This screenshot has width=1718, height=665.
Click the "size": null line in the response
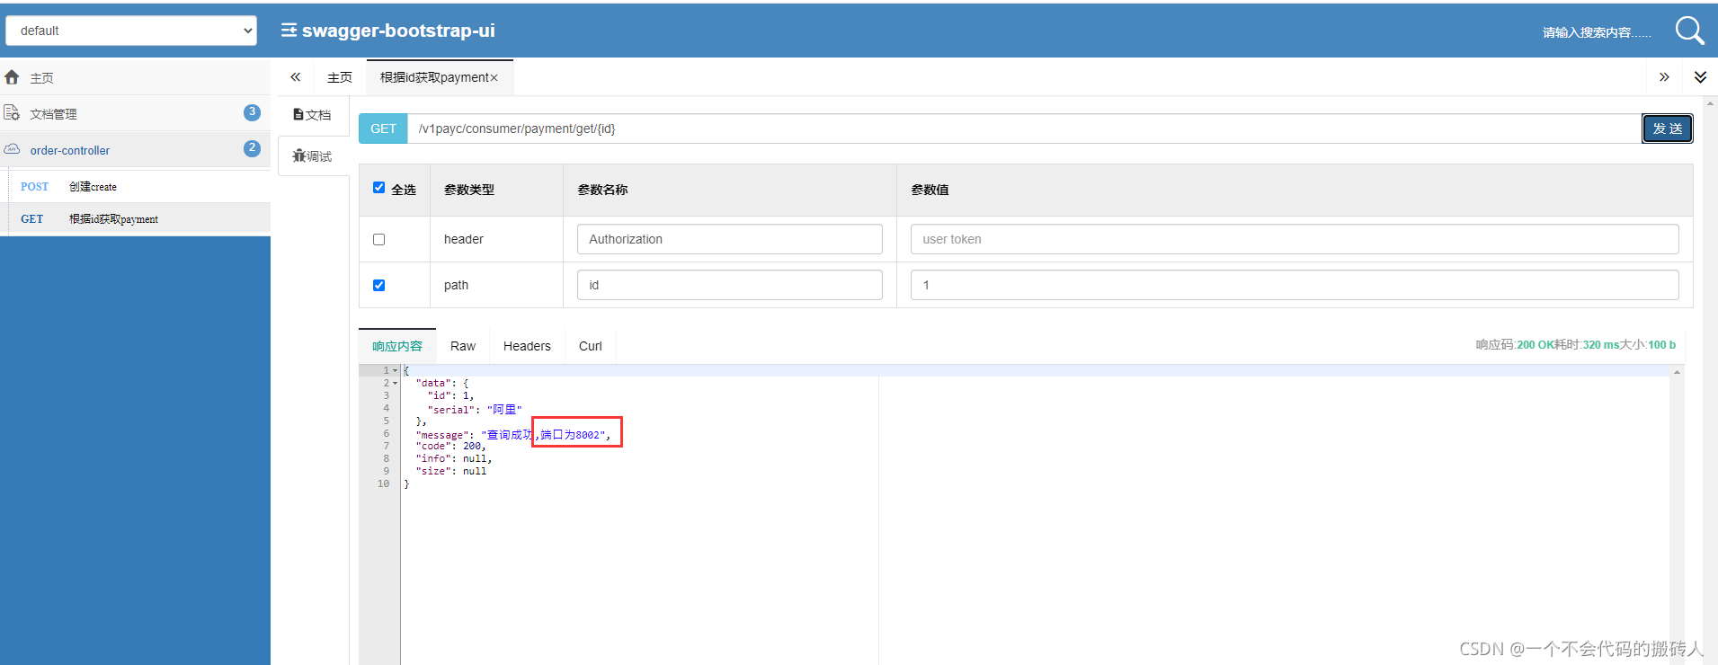coord(450,471)
